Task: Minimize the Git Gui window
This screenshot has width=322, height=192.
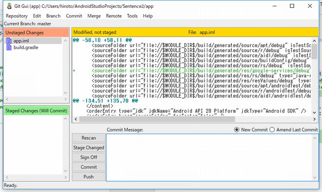Action: (x=274, y=6)
